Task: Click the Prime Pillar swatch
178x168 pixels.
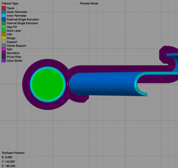Action: tap(4, 57)
